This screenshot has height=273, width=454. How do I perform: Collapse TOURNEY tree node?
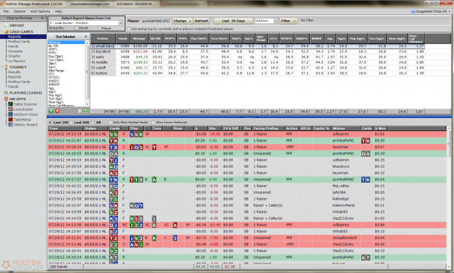pos(2,67)
